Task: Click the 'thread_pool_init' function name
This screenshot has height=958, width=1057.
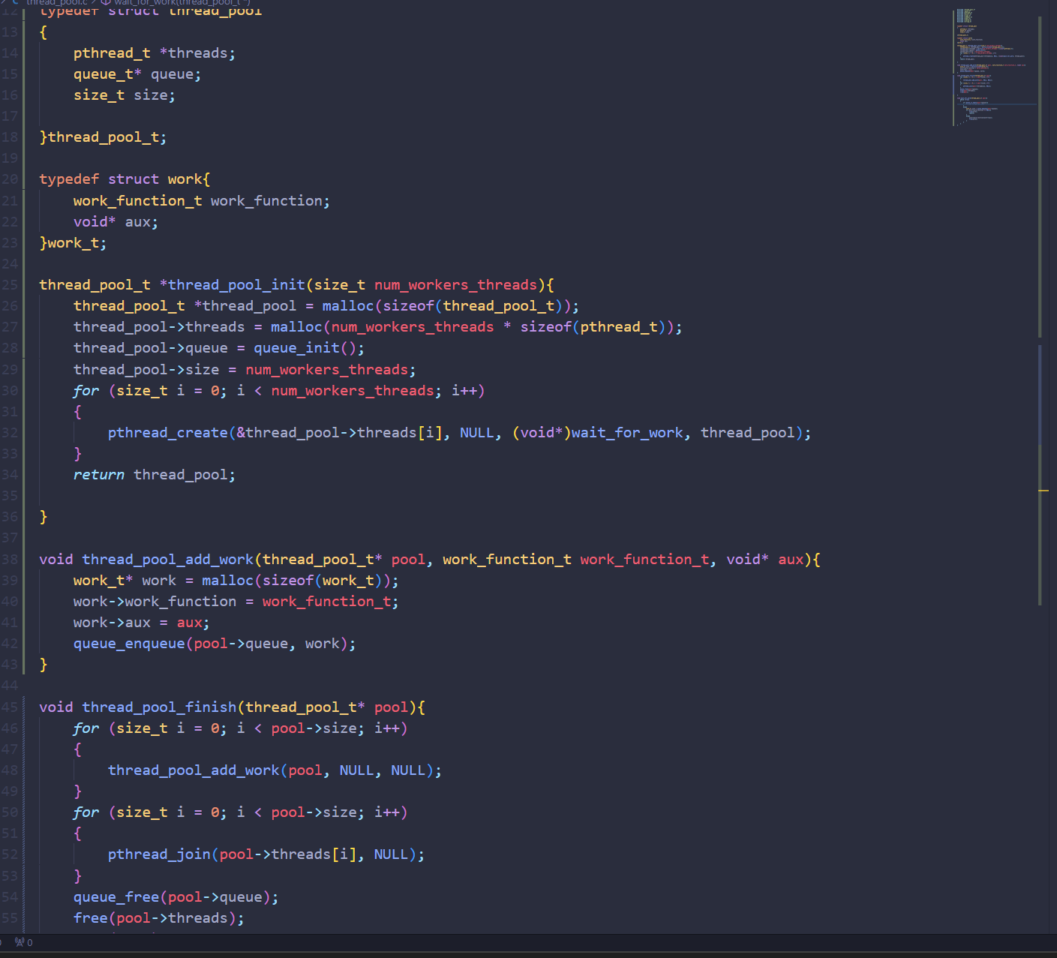Action: coord(236,285)
